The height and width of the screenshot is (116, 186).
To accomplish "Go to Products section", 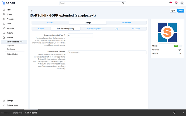I will point(10,19).
